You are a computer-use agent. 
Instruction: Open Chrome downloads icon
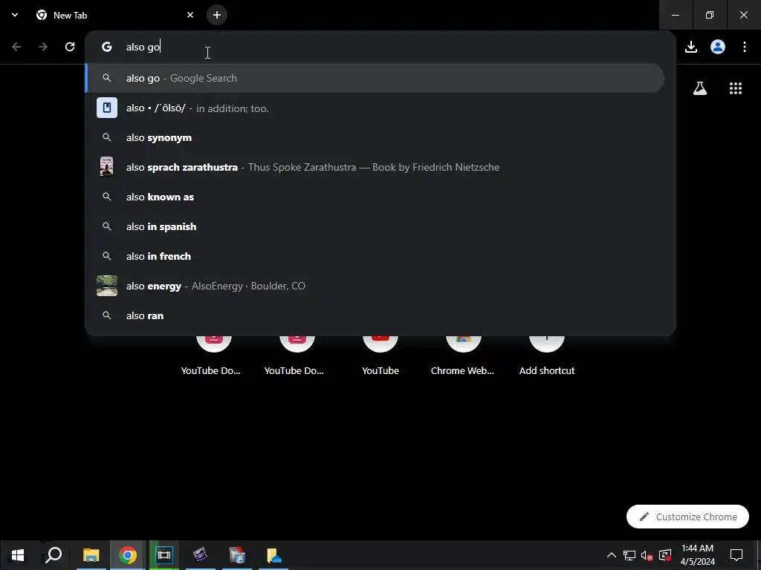691,47
